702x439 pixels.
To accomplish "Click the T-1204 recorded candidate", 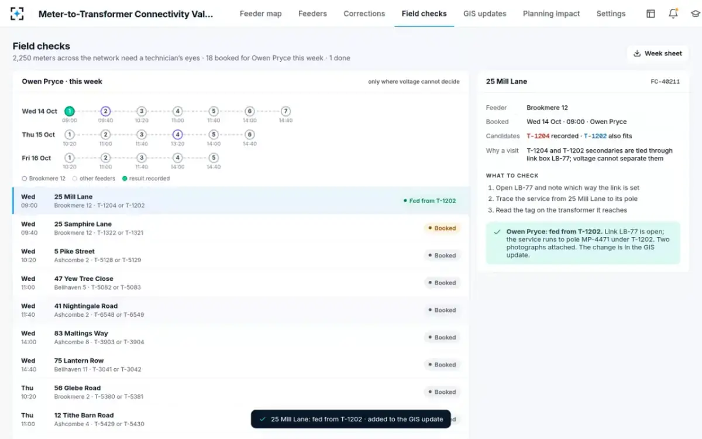I will 538,136.
